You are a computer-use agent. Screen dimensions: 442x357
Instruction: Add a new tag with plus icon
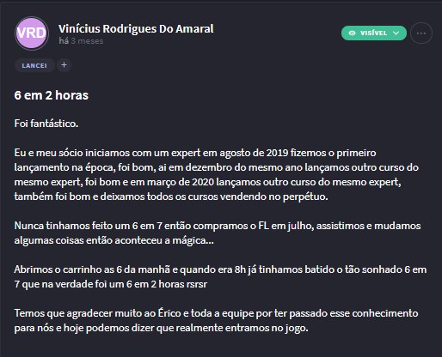pyautogui.click(x=64, y=65)
